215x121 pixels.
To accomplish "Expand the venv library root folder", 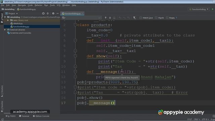I will pos(8,20).
